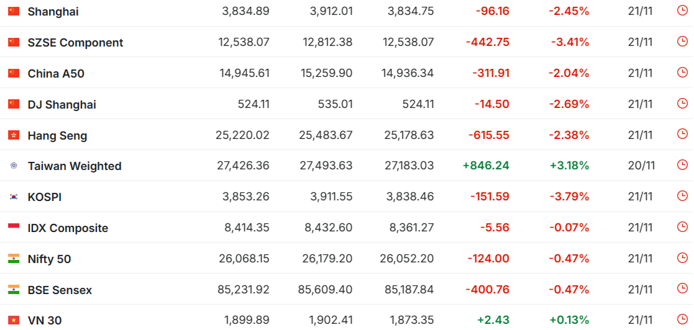Click the clock icon for SZSE Component
The height and width of the screenshot is (330, 694).
[x=682, y=42]
